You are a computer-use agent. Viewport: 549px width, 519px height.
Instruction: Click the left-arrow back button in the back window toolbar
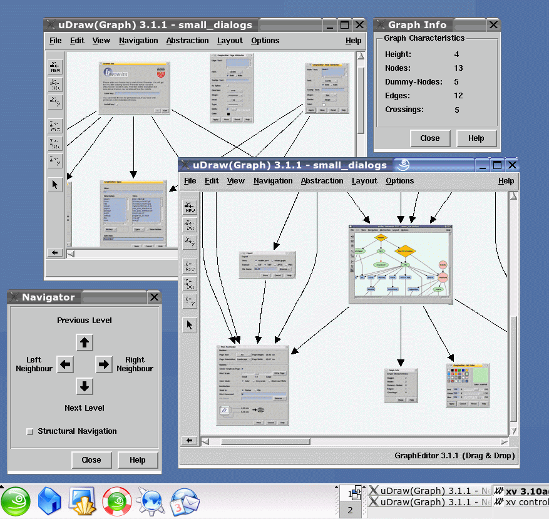pyautogui.click(x=55, y=252)
